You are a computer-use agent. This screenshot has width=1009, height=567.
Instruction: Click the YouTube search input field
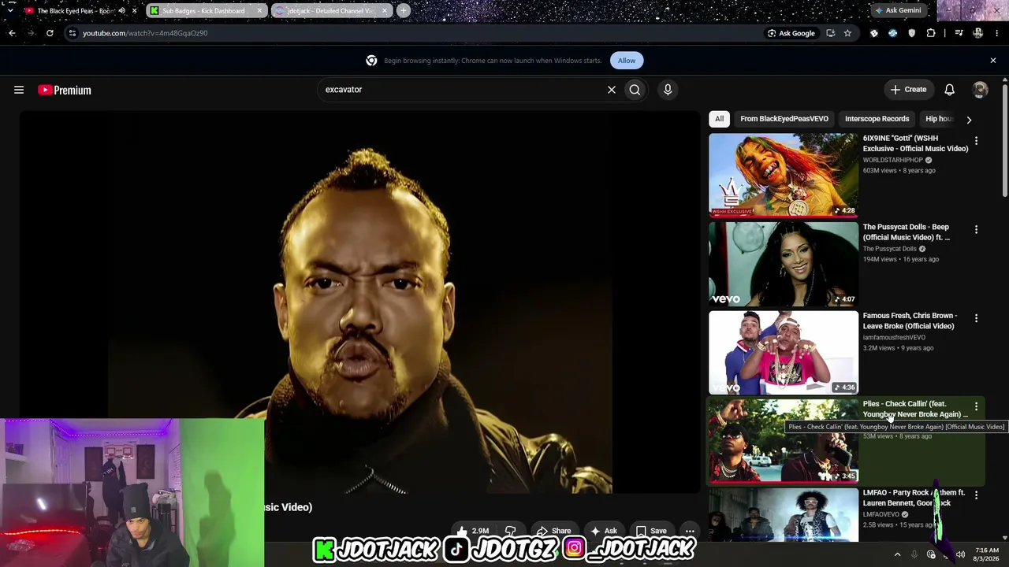464,90
